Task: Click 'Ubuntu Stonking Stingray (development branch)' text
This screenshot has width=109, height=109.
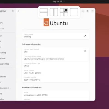Action: (x=44, y=59)
